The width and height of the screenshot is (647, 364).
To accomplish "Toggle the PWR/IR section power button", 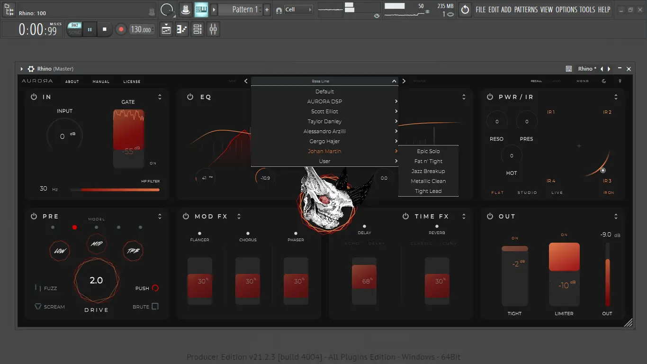I will coord(489,97).
